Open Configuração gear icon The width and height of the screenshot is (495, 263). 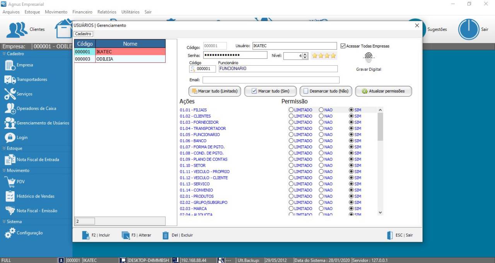point(10,233)
